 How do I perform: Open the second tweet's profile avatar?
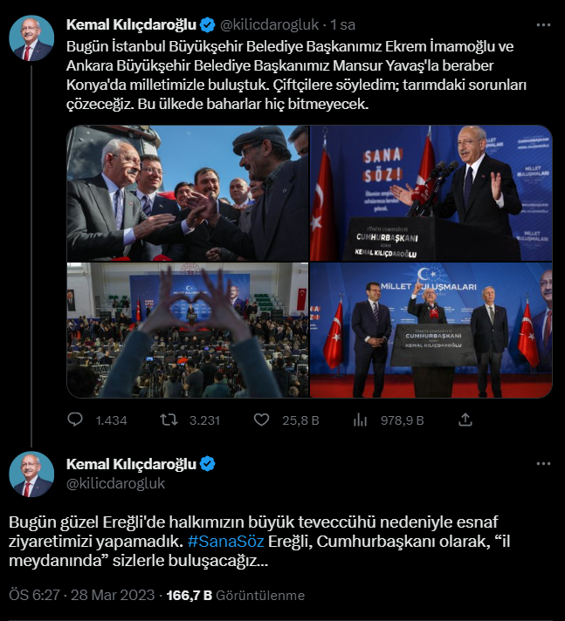coord(31,474)
